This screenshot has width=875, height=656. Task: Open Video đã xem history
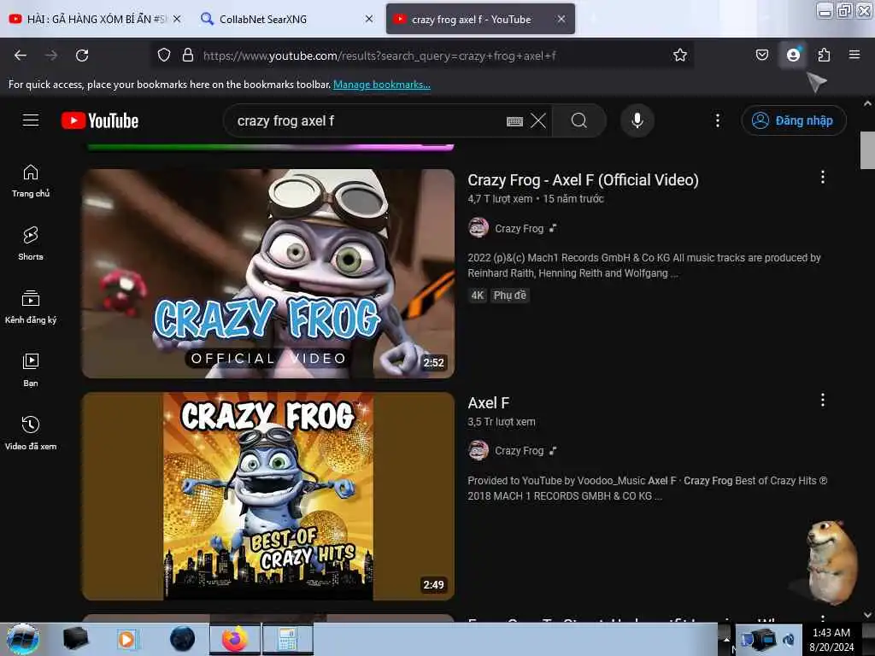(31, 433)
